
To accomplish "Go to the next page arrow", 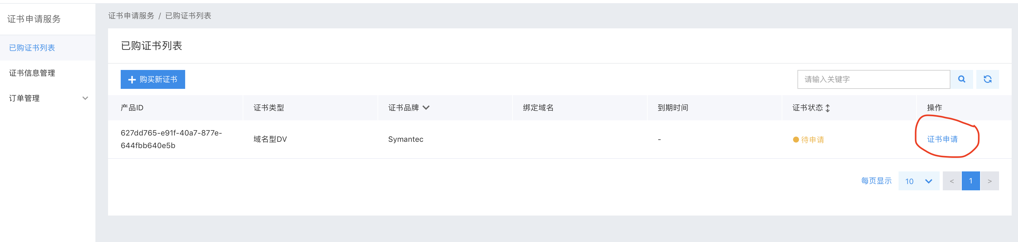I will 990,181.
